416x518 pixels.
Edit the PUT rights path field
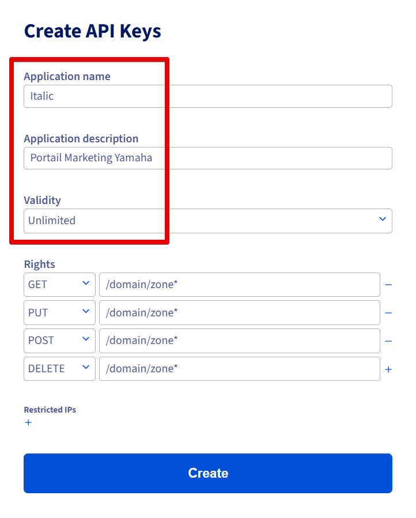(239, 313)
